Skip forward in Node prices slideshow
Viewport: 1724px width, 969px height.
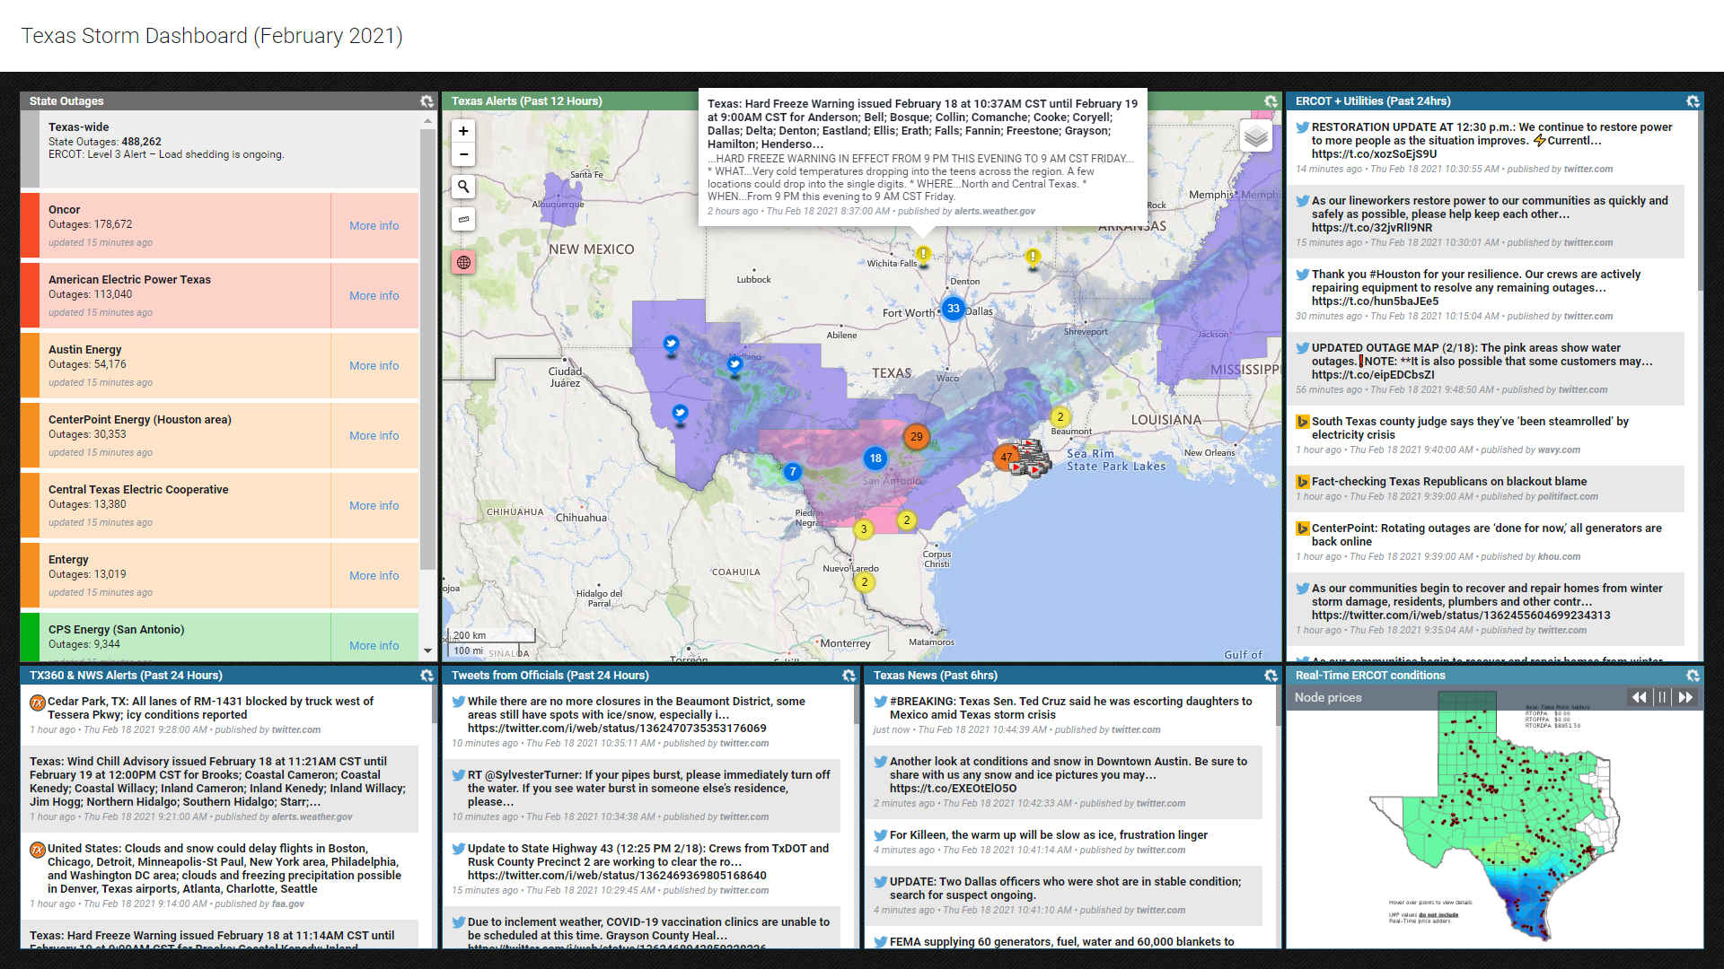(1685, 697)
